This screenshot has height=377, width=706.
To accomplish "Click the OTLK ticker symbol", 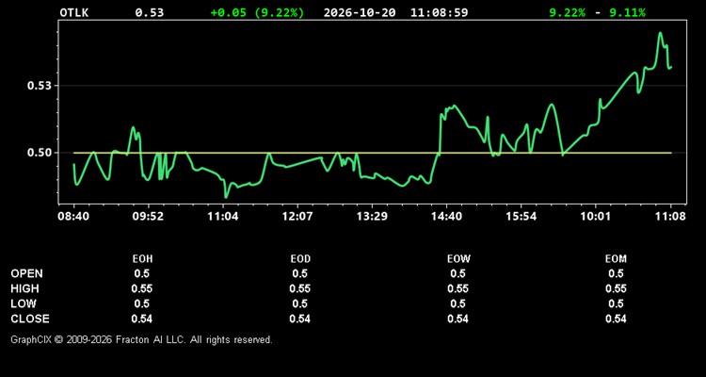I will 74,12.
